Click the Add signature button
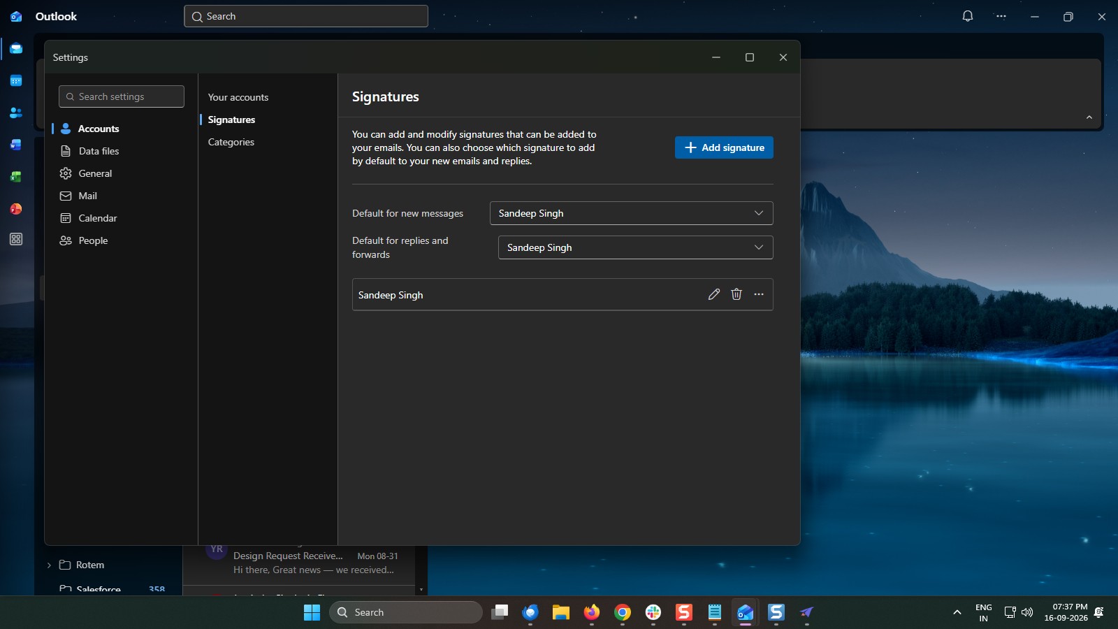Screen dimensions: 1118x629 [x=724, y=147]
